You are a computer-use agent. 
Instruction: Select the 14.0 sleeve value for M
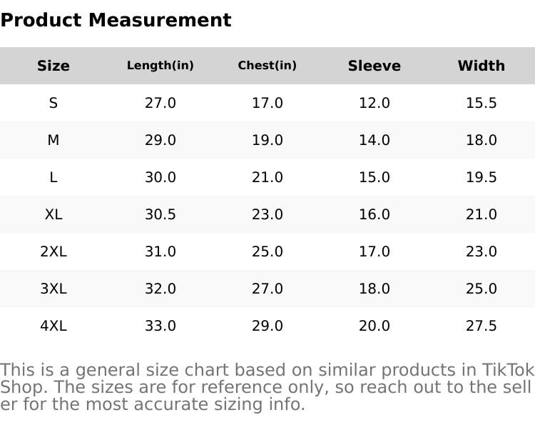point(374,140)
